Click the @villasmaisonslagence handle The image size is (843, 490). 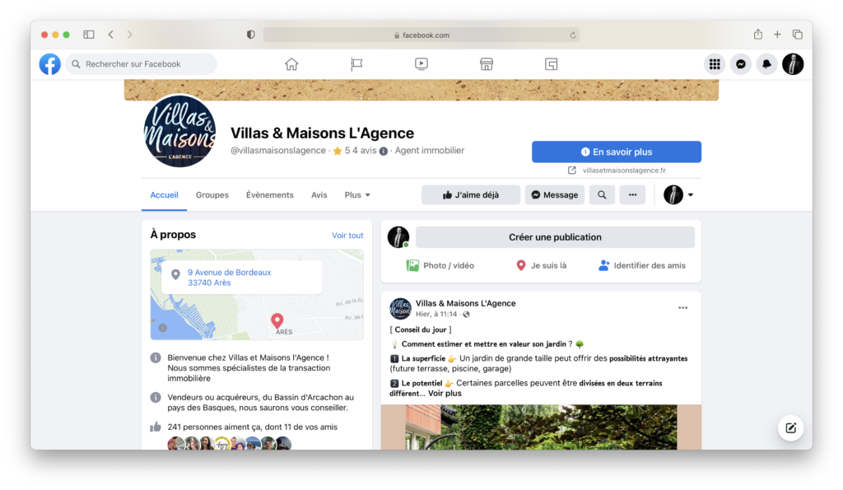pyautogui.click(x=278, y=151)
